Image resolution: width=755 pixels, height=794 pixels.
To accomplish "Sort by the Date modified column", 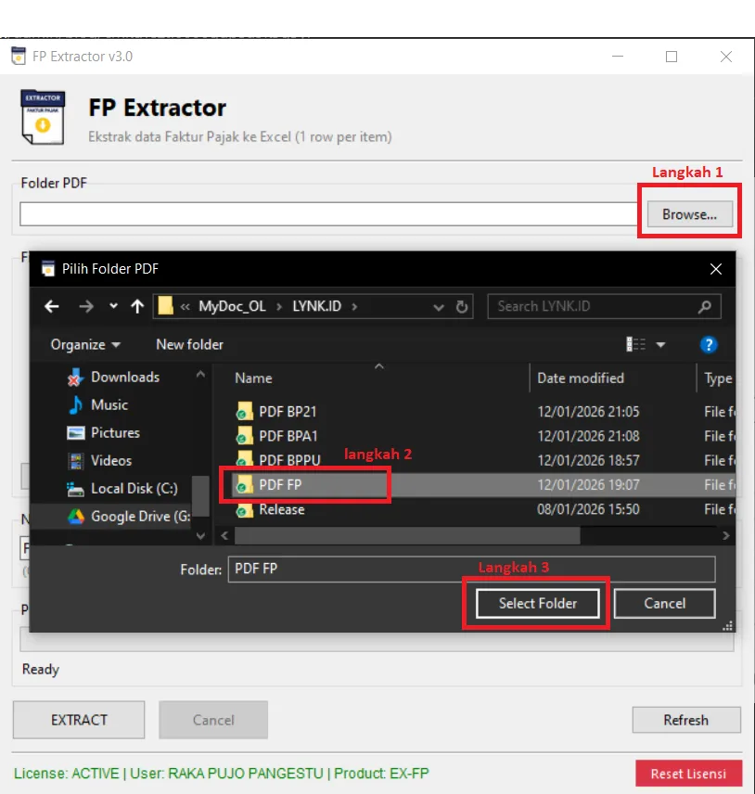I will 581,378.
